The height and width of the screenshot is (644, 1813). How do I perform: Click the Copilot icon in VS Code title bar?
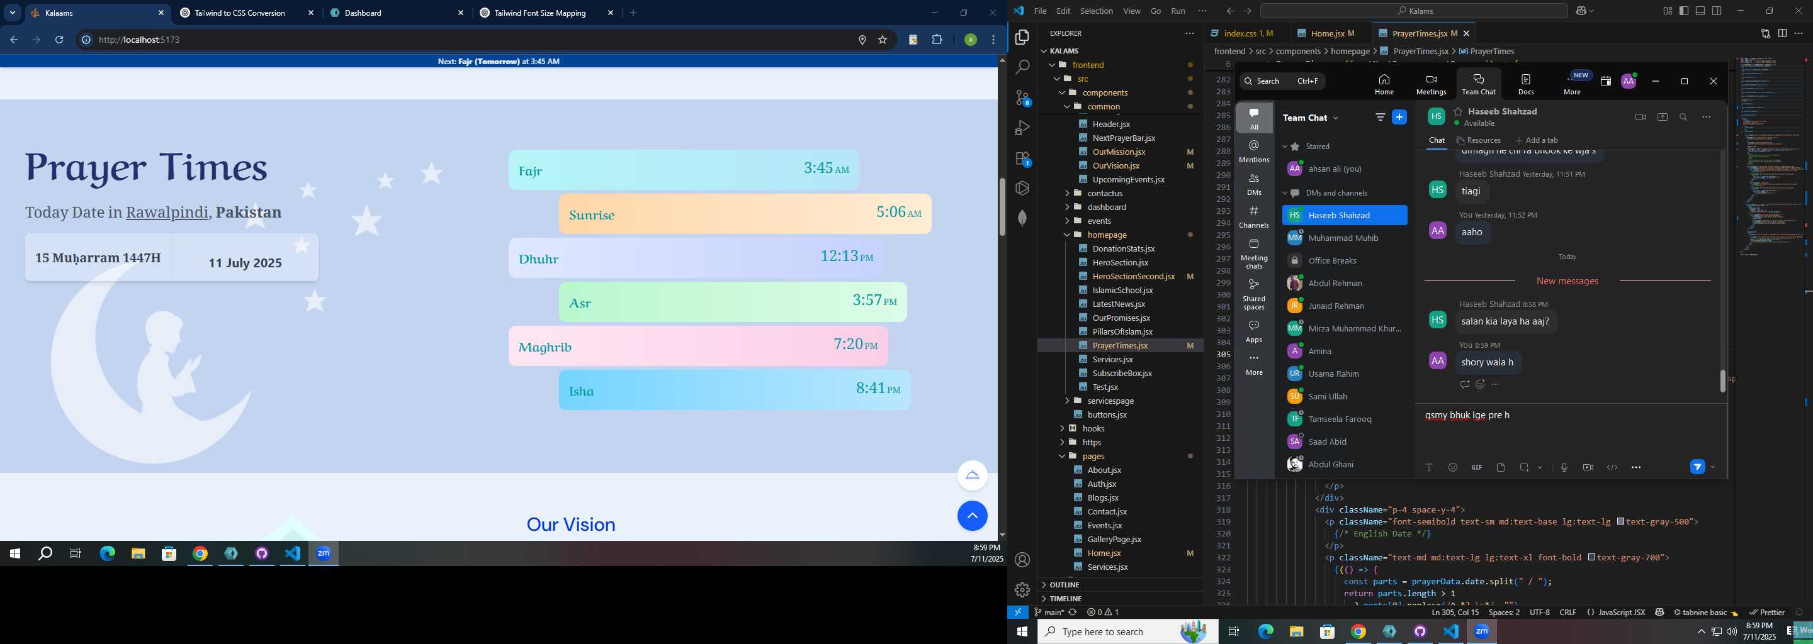[x=1581, y=11]
